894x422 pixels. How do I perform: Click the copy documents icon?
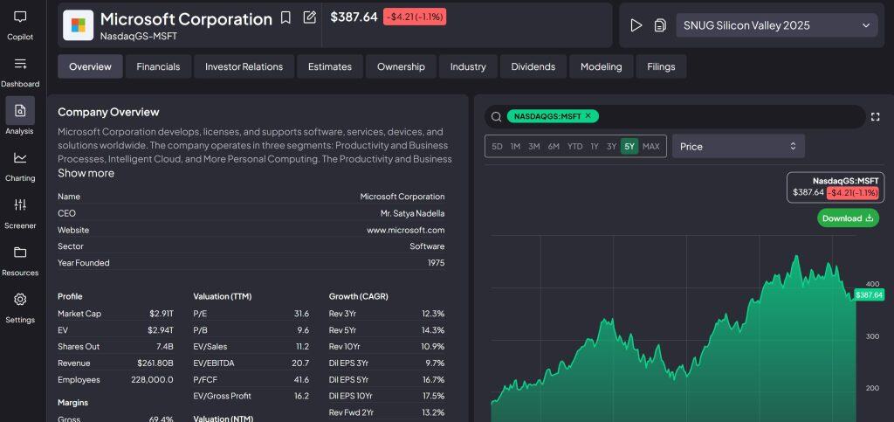point(660,25)
